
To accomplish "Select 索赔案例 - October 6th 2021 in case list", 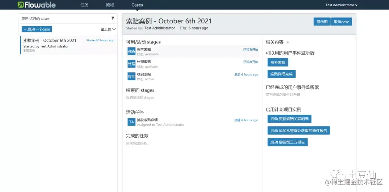I will tap(68, 45).
